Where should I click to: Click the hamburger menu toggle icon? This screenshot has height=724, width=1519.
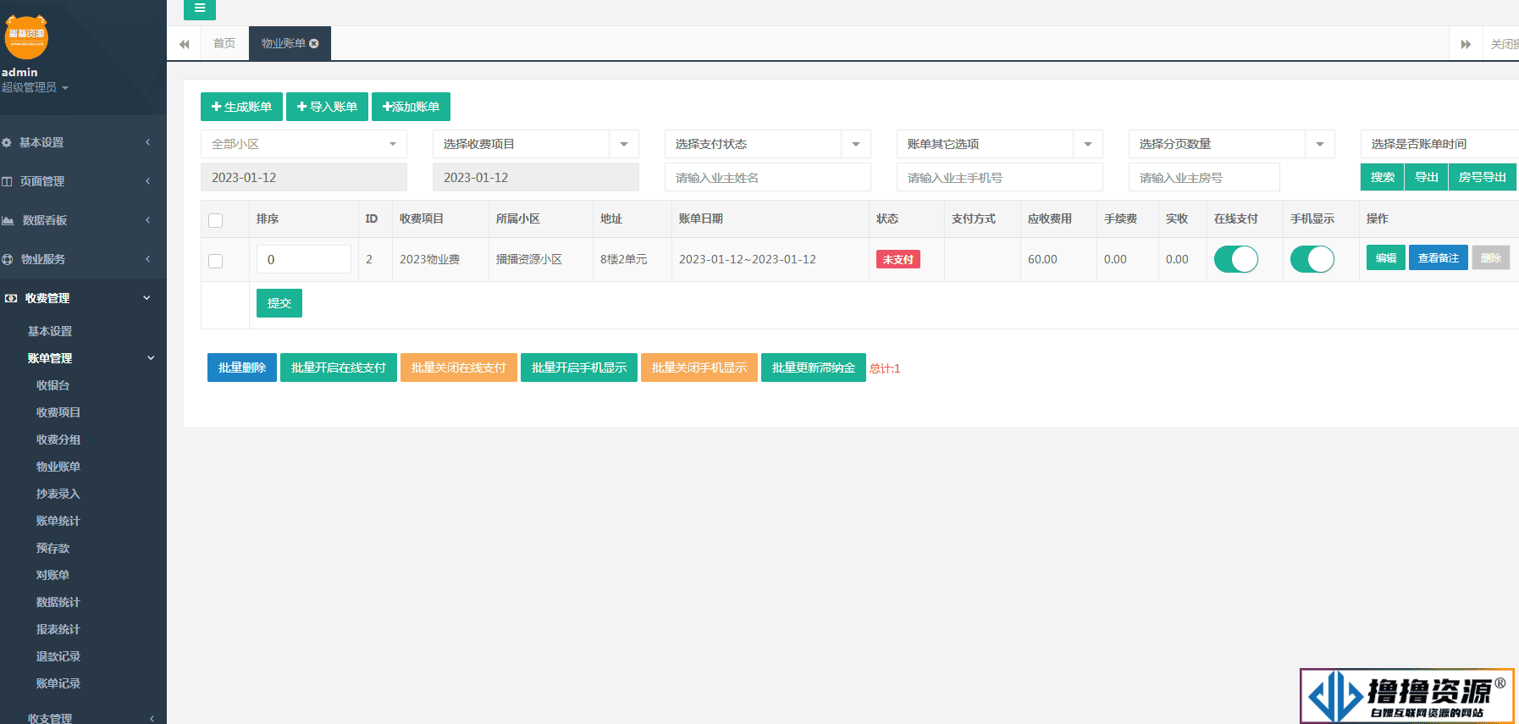pos(200,8)
